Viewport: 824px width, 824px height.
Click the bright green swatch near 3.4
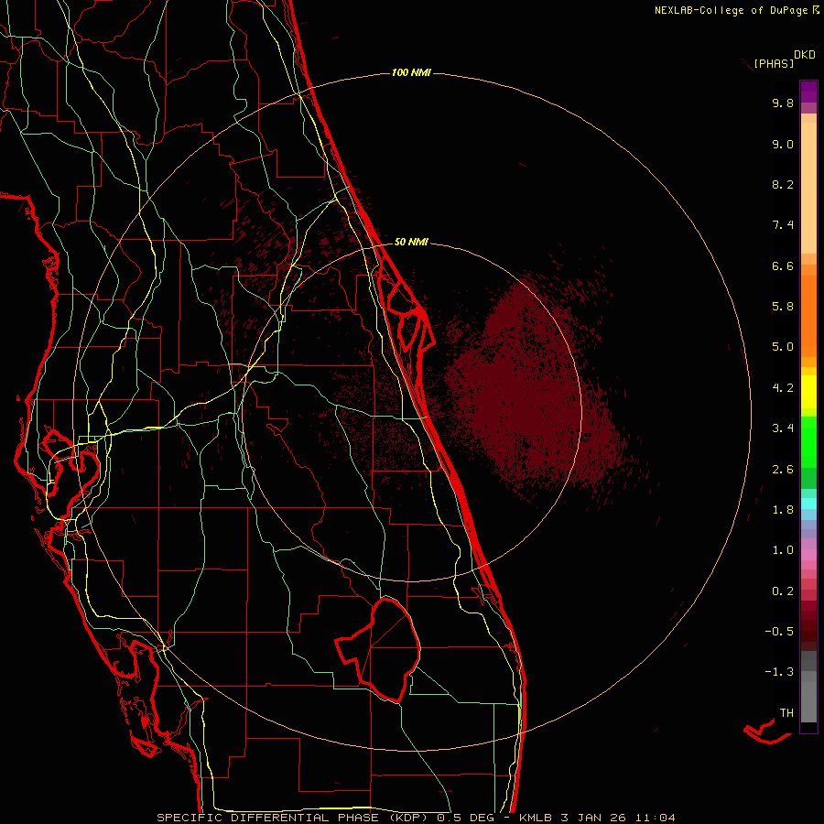(x=808, y=441)
